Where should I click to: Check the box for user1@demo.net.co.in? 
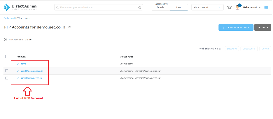tap(7, 71)
